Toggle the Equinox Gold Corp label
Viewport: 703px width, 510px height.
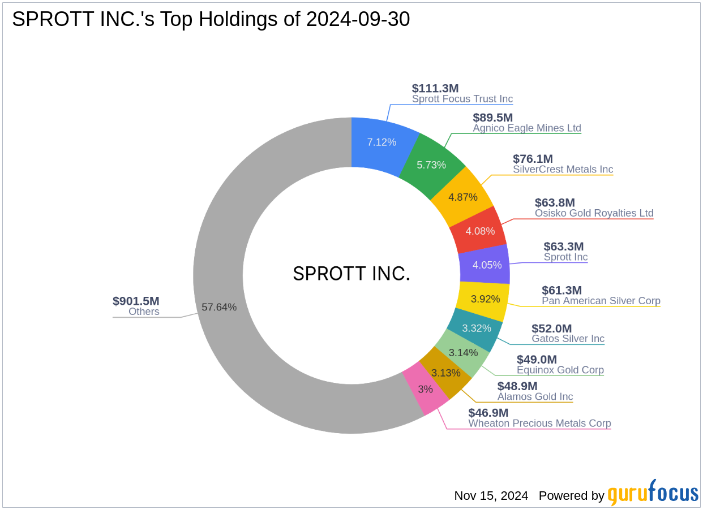(560, 370)
